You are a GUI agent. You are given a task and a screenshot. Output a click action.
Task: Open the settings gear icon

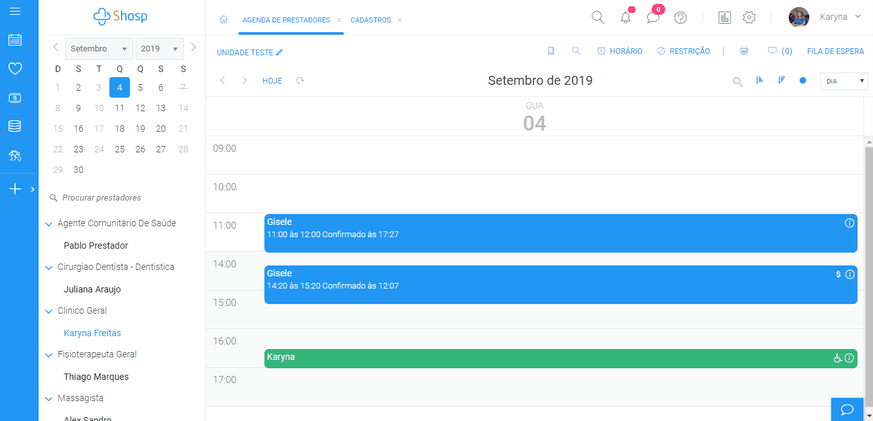click(x=749, y=17)
